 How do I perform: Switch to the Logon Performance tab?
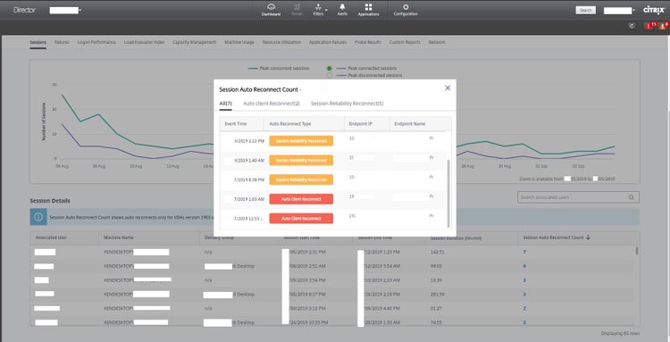pyautogui.click(x=96, y=42)
